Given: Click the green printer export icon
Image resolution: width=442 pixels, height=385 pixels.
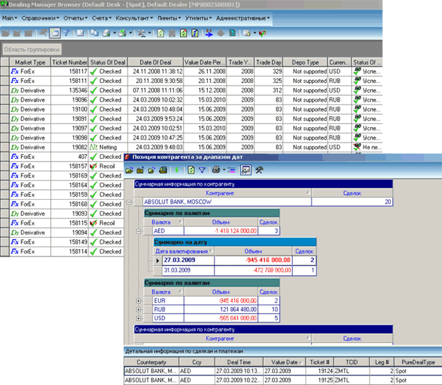Looking at the screenshot, I should tap(123, 33).
